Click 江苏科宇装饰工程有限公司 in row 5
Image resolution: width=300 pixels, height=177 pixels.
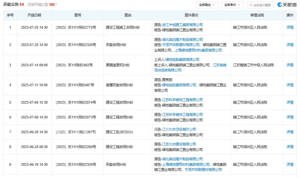pyautogui.click(x=182, y=100)
